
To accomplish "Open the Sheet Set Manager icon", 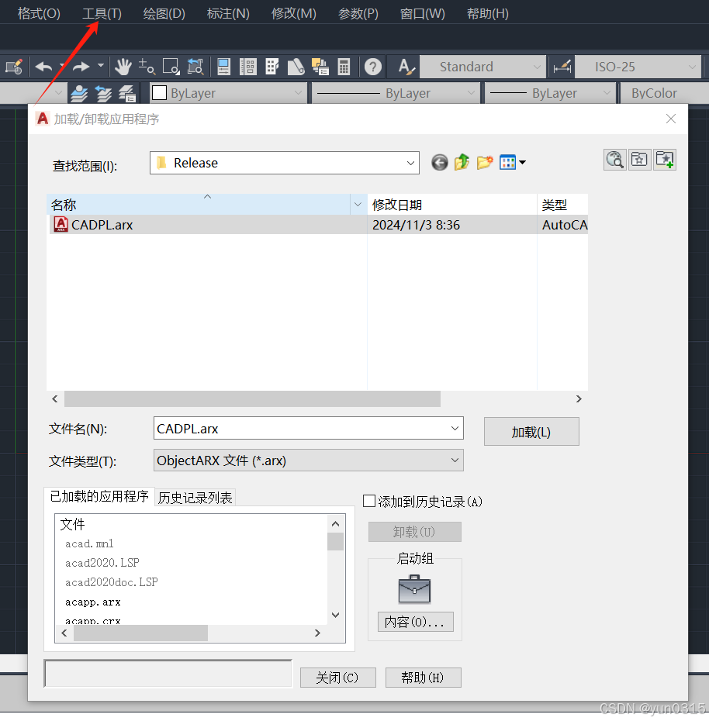I will (296, 67).
